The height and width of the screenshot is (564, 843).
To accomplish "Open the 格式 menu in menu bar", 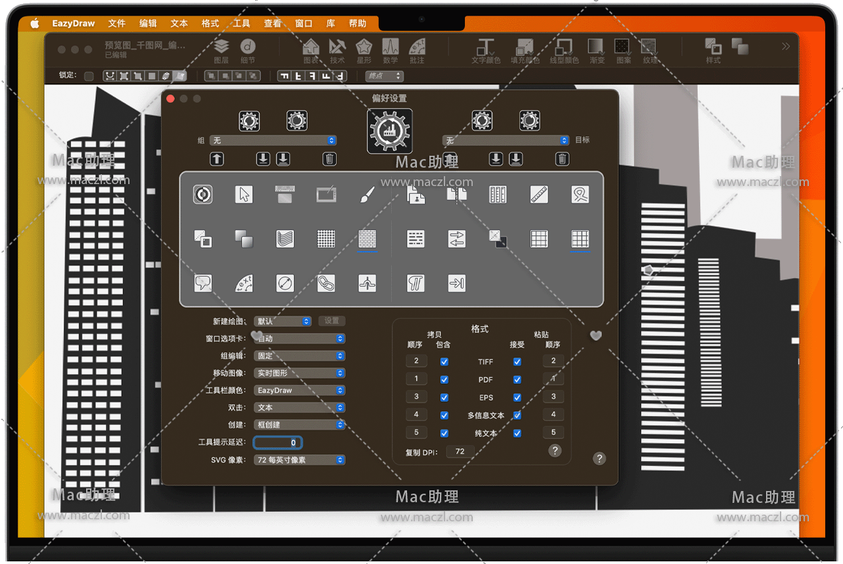I will pos(210,24).
